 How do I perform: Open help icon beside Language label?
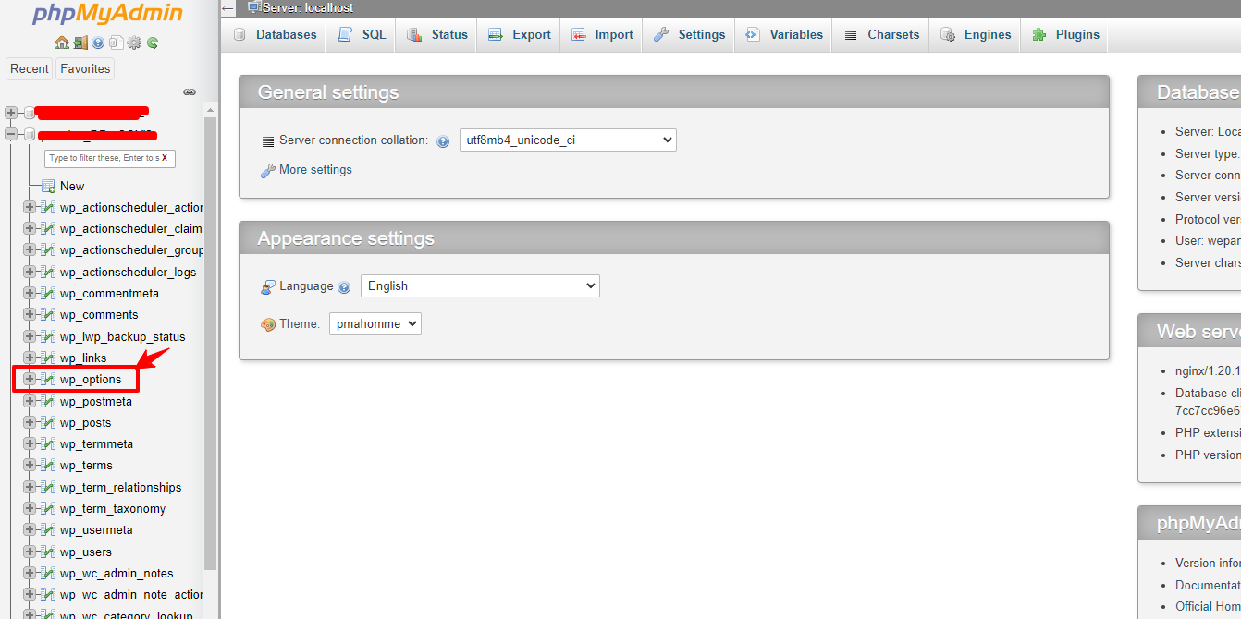click(x=344, y=287)
